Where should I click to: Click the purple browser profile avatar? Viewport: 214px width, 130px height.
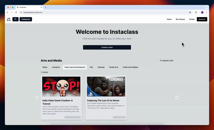202,12
